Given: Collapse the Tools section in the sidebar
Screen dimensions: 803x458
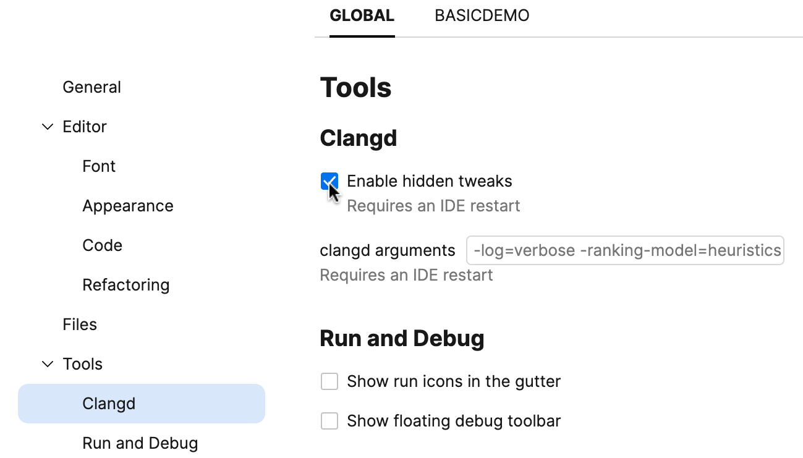Looking at the screenshot, I should tap(48, 364).
